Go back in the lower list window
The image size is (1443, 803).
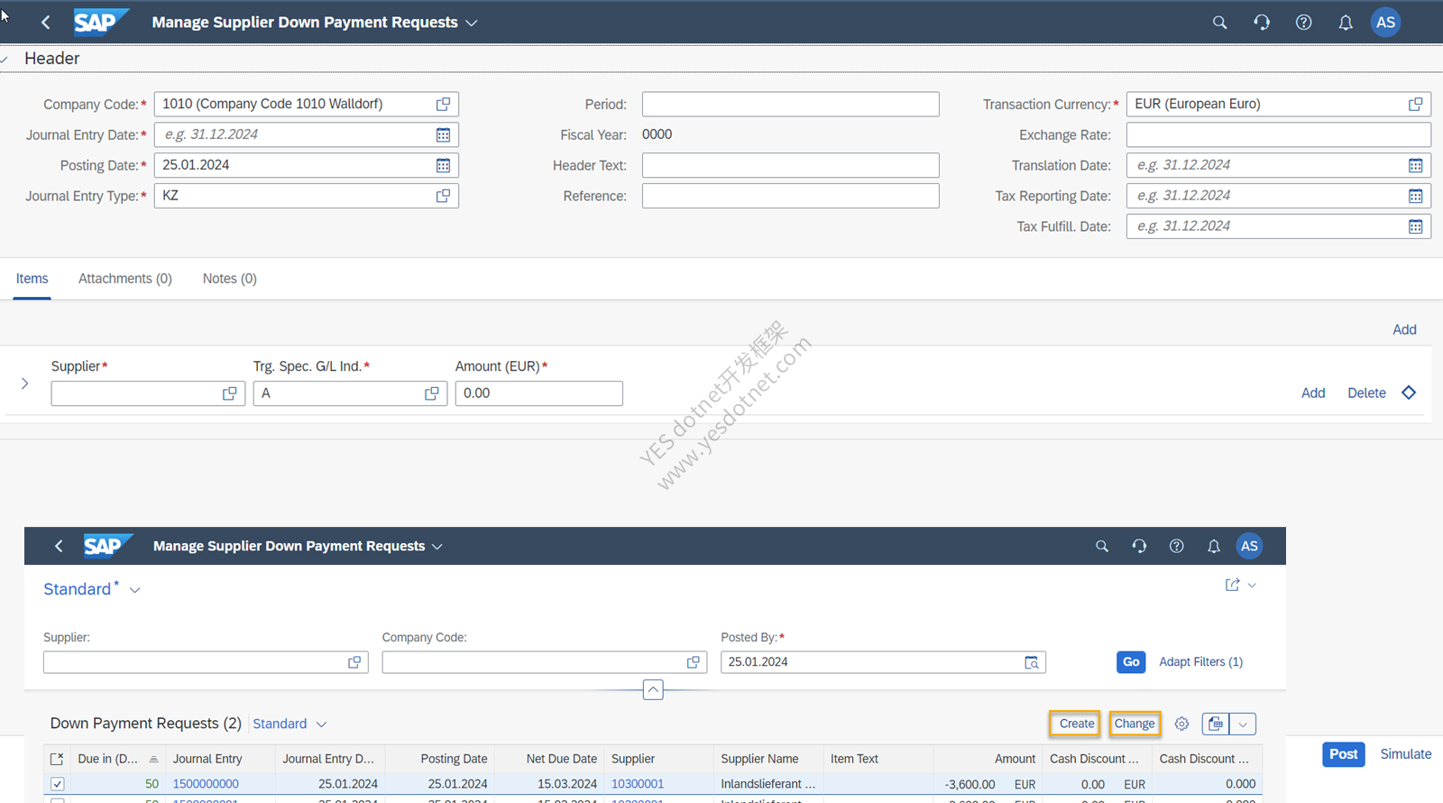coord(59,546)
